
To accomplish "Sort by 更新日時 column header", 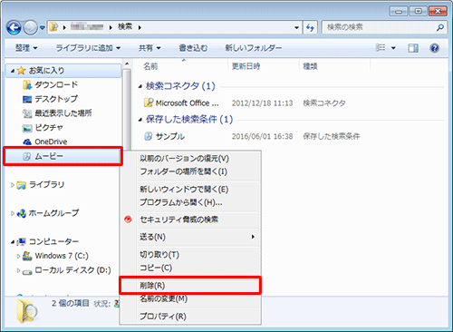I will 246,66.
